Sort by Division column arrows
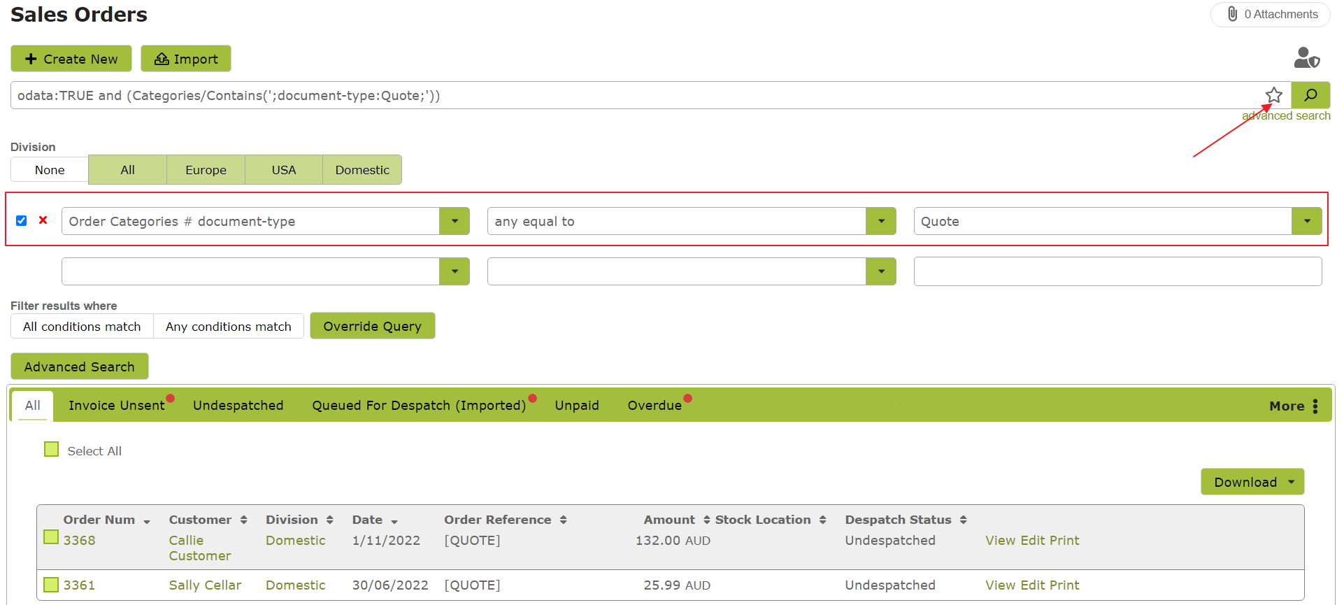 point(329,520)
